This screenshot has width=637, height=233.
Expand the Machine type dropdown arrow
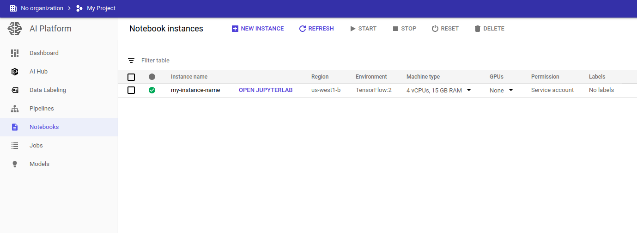(x=469, y=90)
